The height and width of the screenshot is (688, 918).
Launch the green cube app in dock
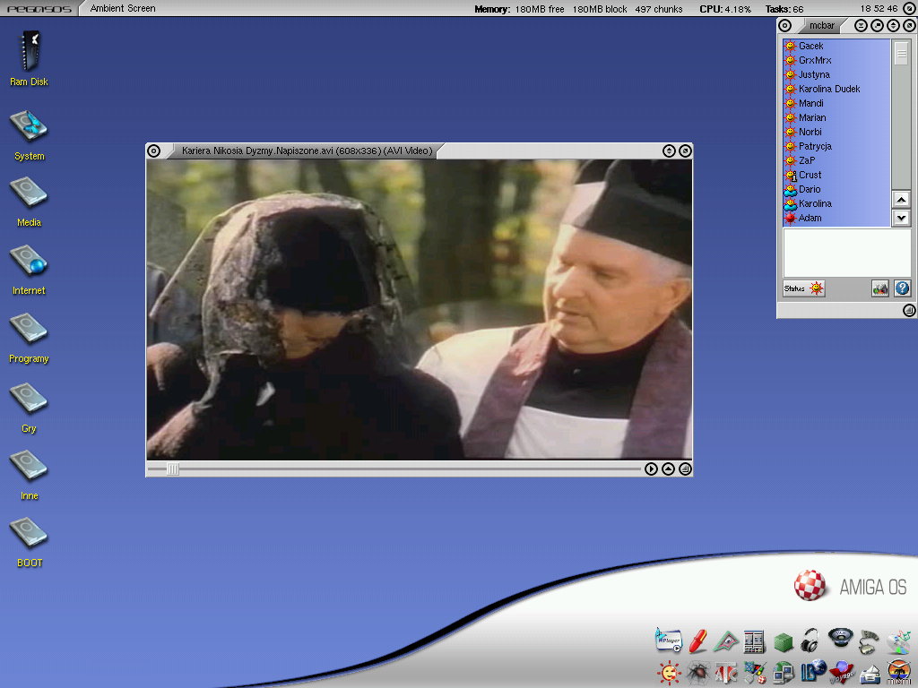[x=784, y=642]
